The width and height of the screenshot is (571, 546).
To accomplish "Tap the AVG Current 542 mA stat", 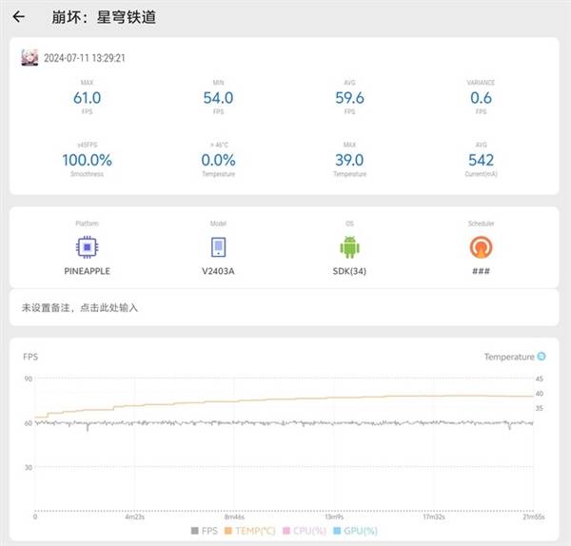I will [482, 160].
